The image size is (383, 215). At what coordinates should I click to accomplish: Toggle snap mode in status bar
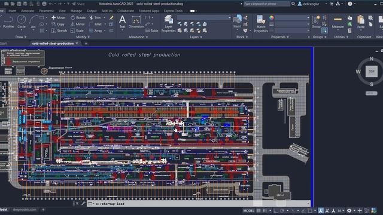click(x=265, y=211)
